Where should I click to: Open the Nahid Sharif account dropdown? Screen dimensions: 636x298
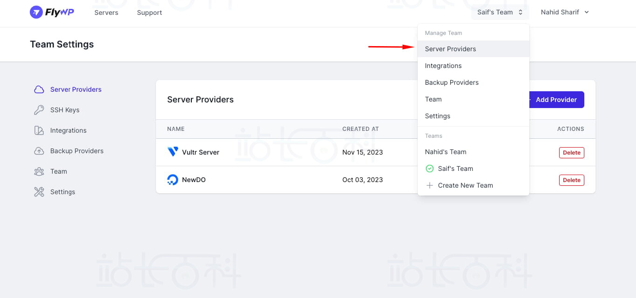[565, 13]
